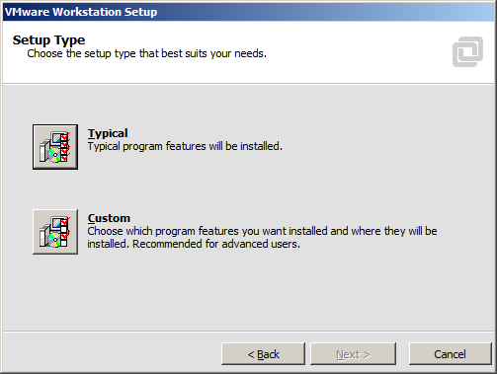Click the bold Typical label
Viewport: 497px width, 374px height.
pos(108,133)
